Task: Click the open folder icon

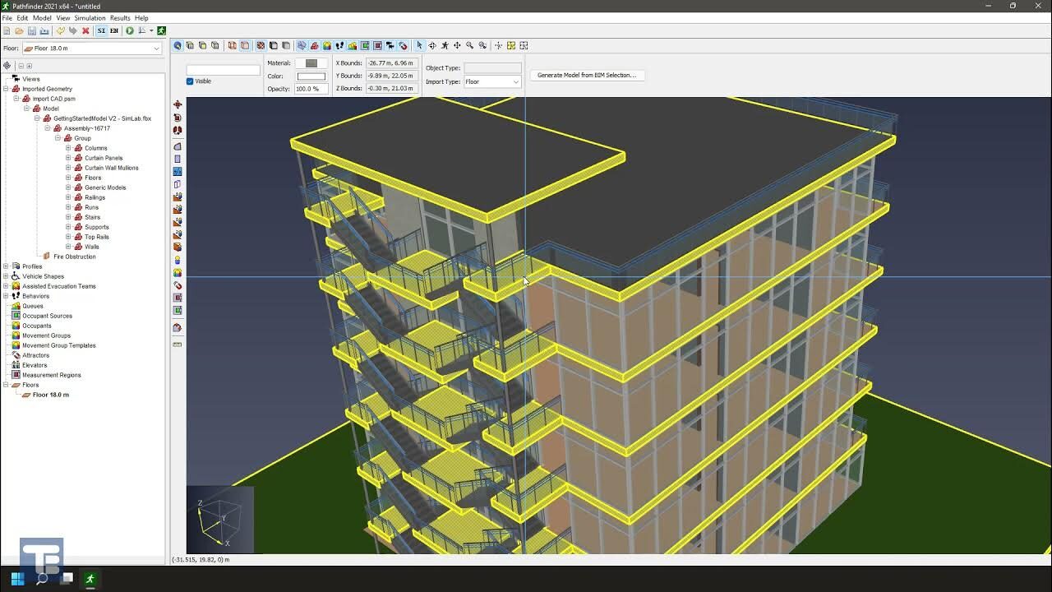Action: click(19, 31)
